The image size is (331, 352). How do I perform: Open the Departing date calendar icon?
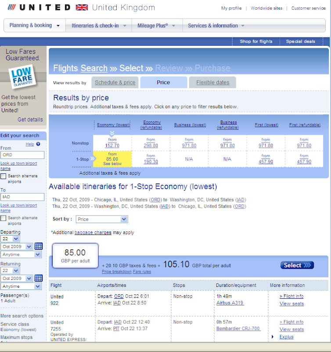[38, 246]
